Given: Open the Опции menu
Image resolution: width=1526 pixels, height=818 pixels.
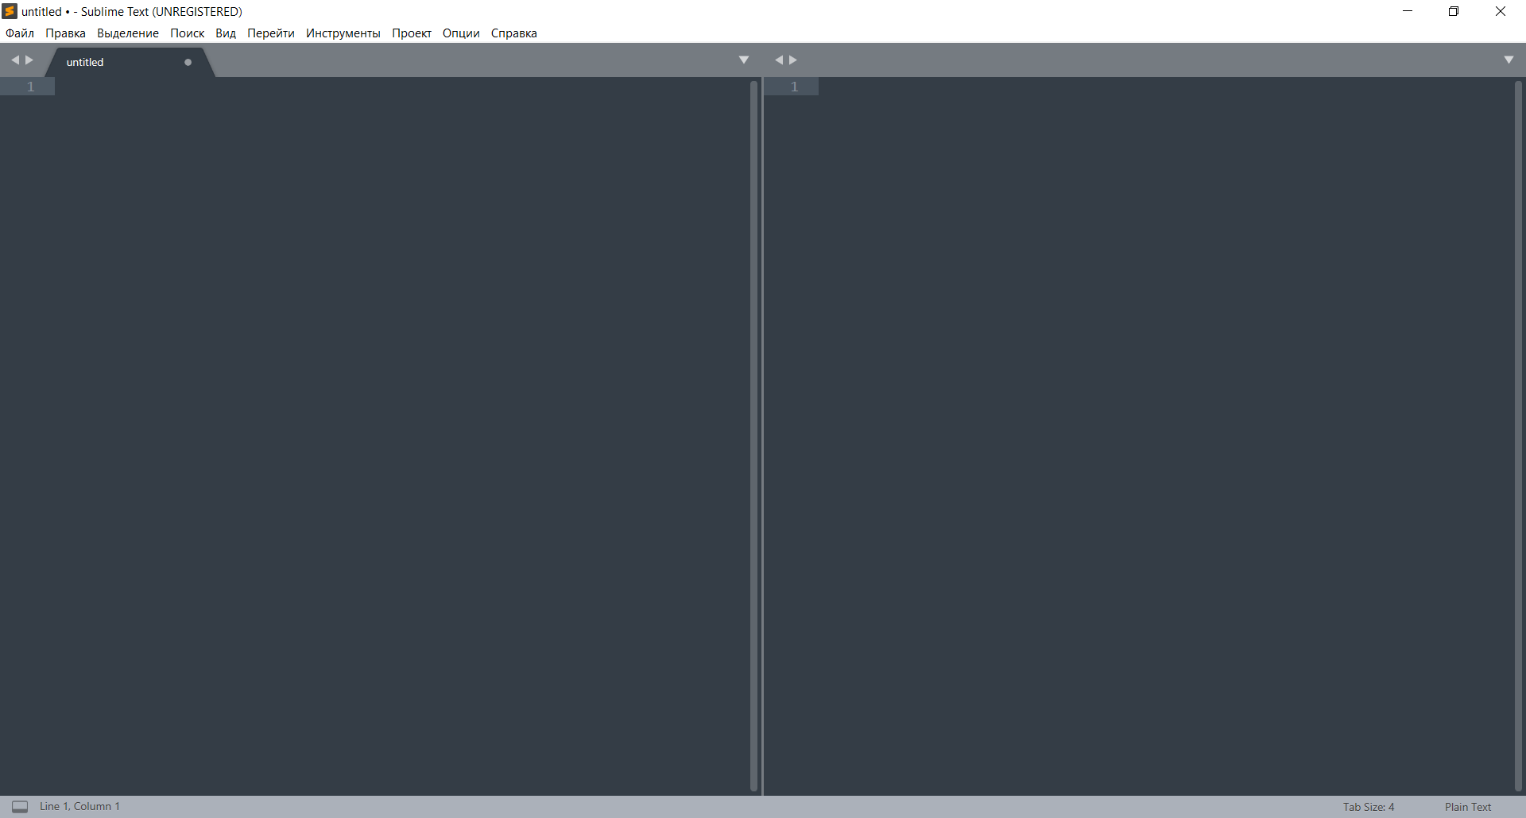Looking at the screenshot, I should tap(460, 33).
